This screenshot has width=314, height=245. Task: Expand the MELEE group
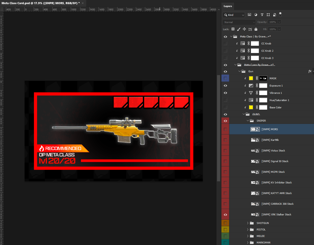point(248,236)
